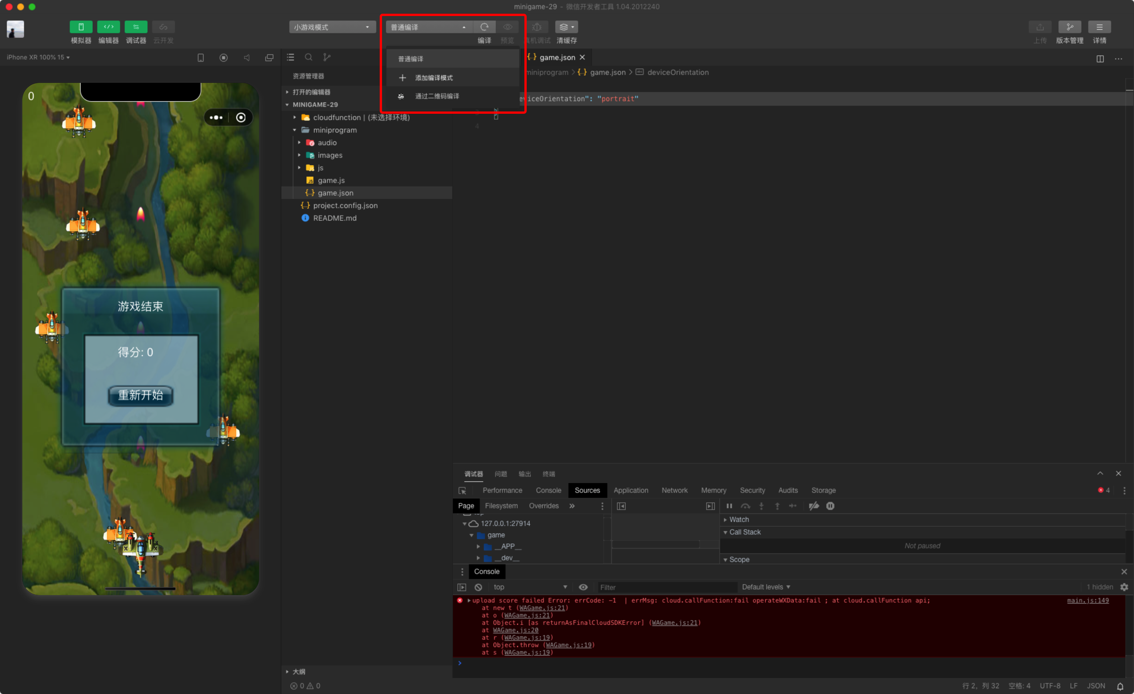Switch to the Network devtools tab
The image size is (1134, 694).
[x=674, y=490]
